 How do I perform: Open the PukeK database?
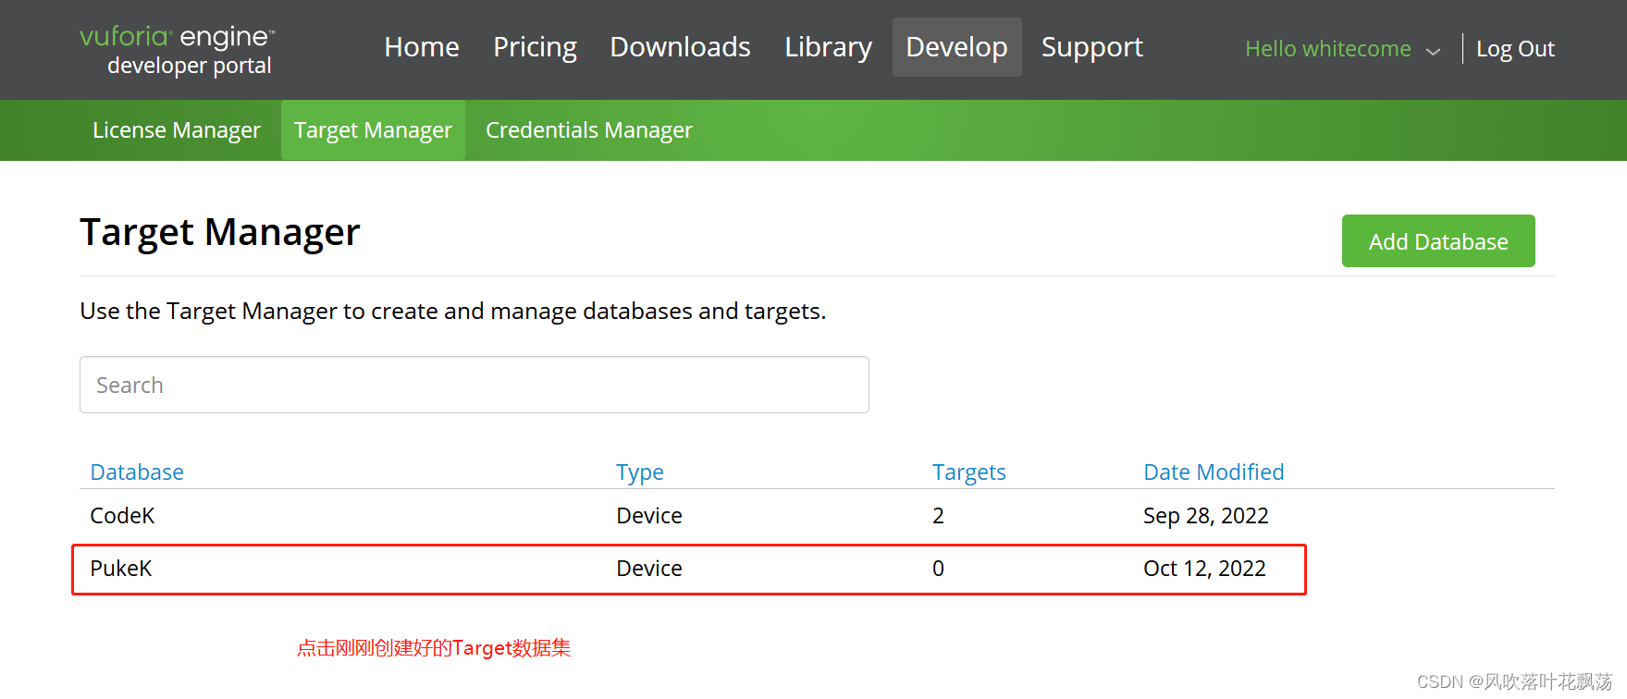point(121,569)
